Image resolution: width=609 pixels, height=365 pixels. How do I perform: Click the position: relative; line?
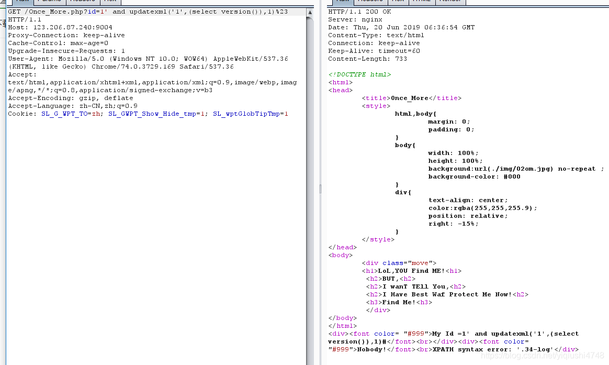click(468, 216)
